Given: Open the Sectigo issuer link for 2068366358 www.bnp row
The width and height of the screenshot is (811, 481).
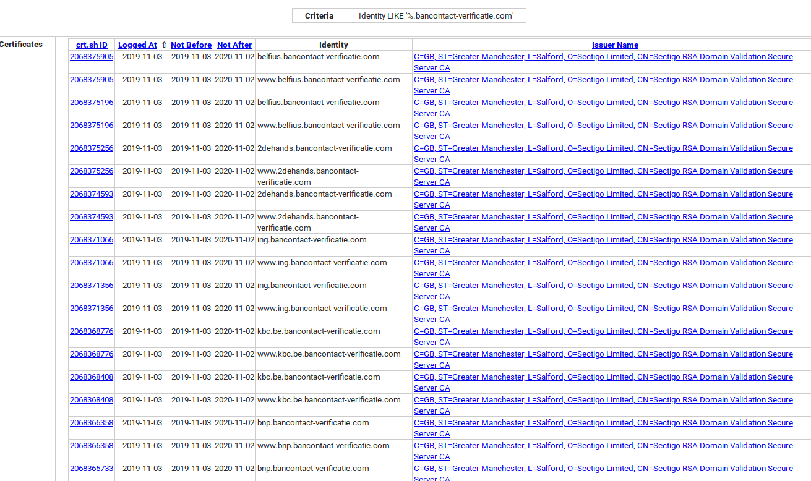Looking at the screenshot, I should (x=603, y=451).
